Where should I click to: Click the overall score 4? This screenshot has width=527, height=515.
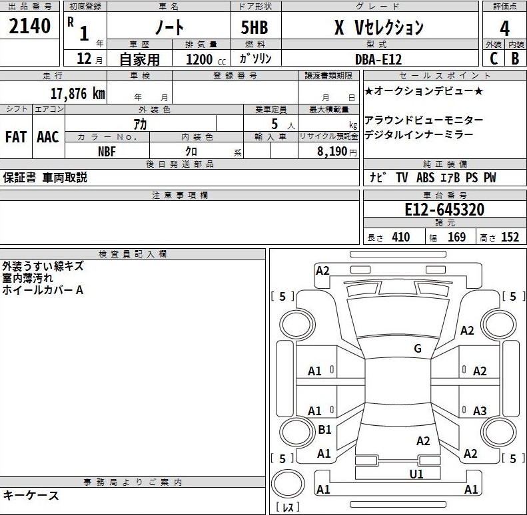(504, 28)
